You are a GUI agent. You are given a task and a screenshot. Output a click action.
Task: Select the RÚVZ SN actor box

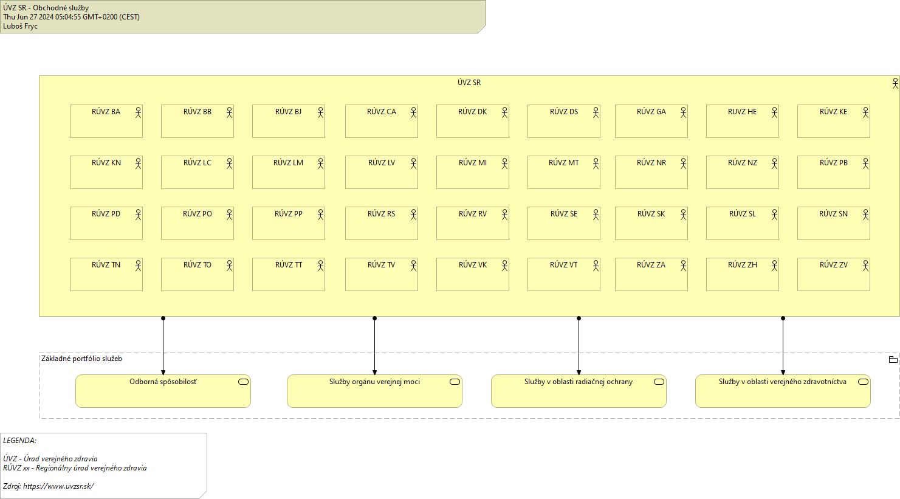click(x=834, y=224)
